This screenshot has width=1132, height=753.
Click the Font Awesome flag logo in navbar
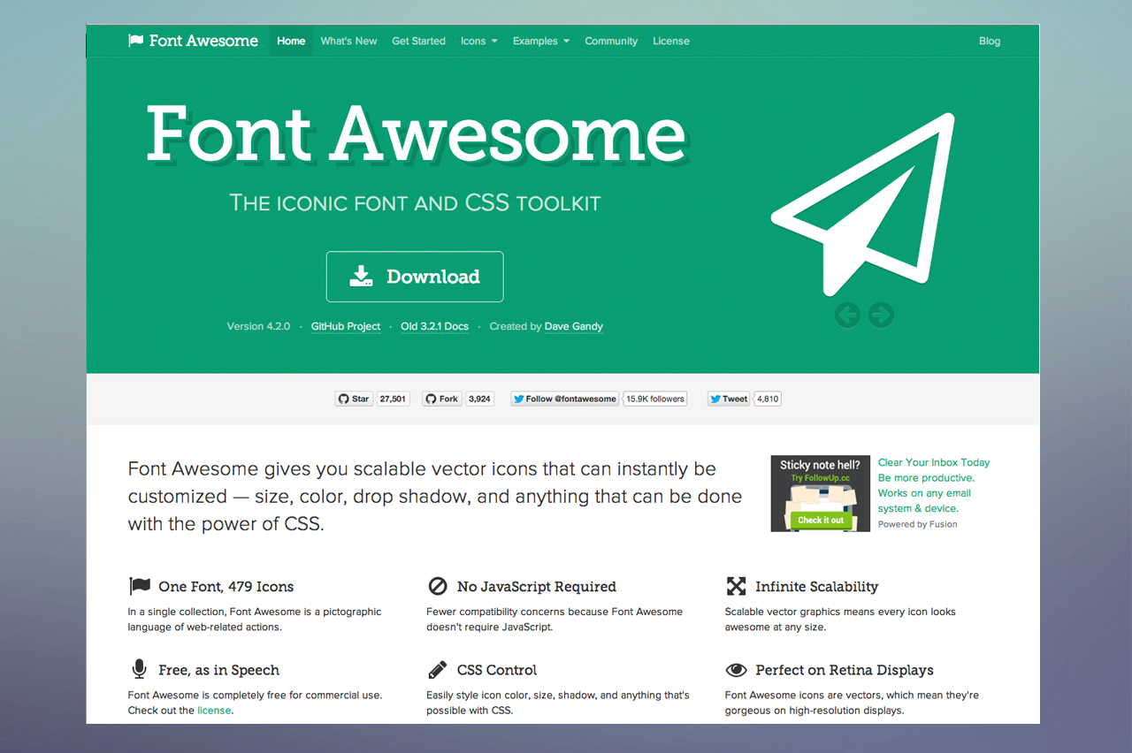tap(194, 41)
